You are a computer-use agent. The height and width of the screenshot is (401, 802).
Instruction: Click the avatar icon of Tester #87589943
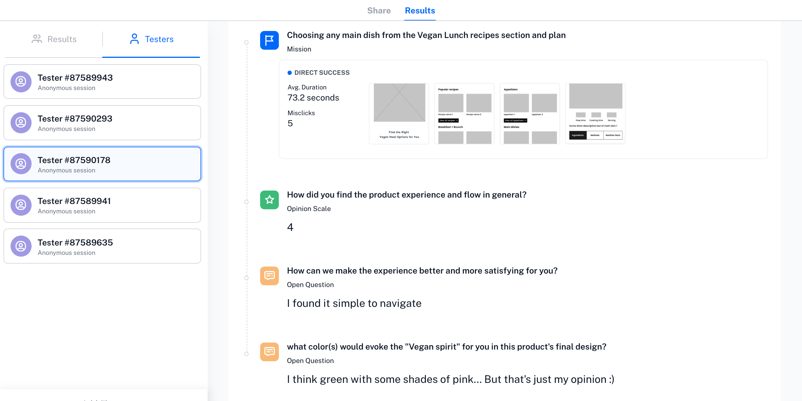pyautogui.click(x=21, y=82)
